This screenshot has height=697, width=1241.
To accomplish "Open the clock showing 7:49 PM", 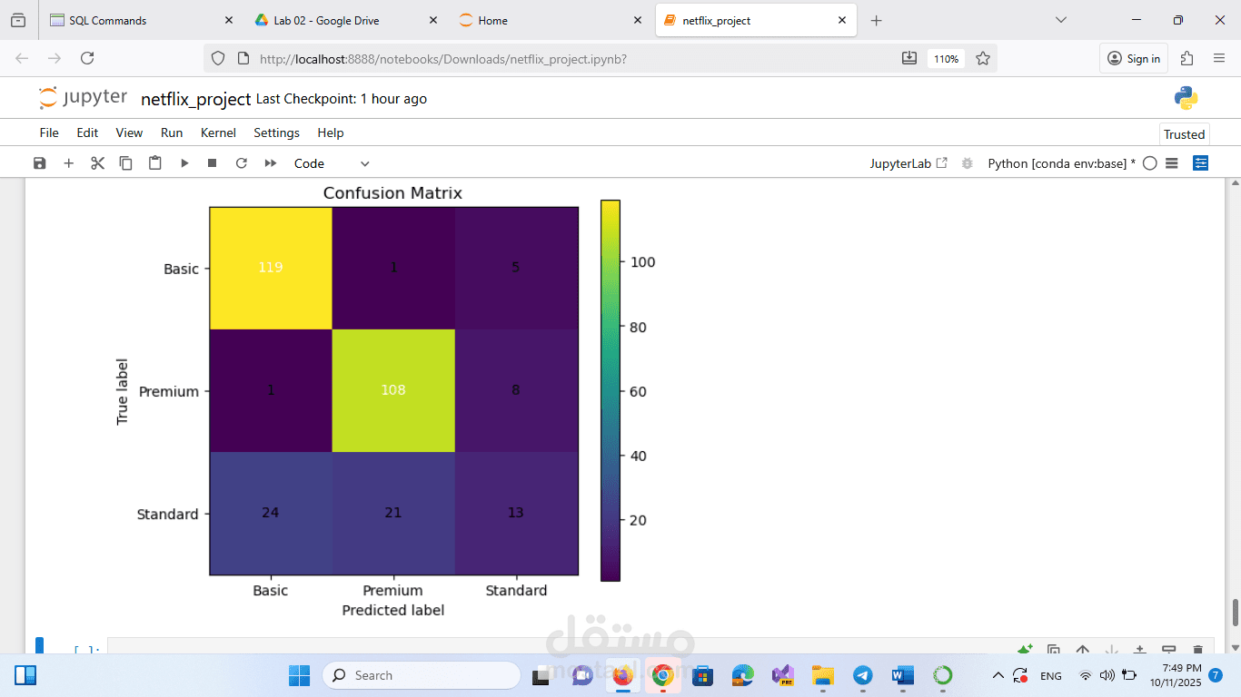I will coord(1175,674).
